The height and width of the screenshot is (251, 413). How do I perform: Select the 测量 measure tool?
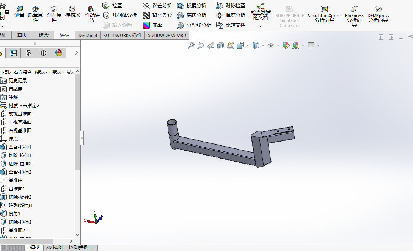coord(19,12)
